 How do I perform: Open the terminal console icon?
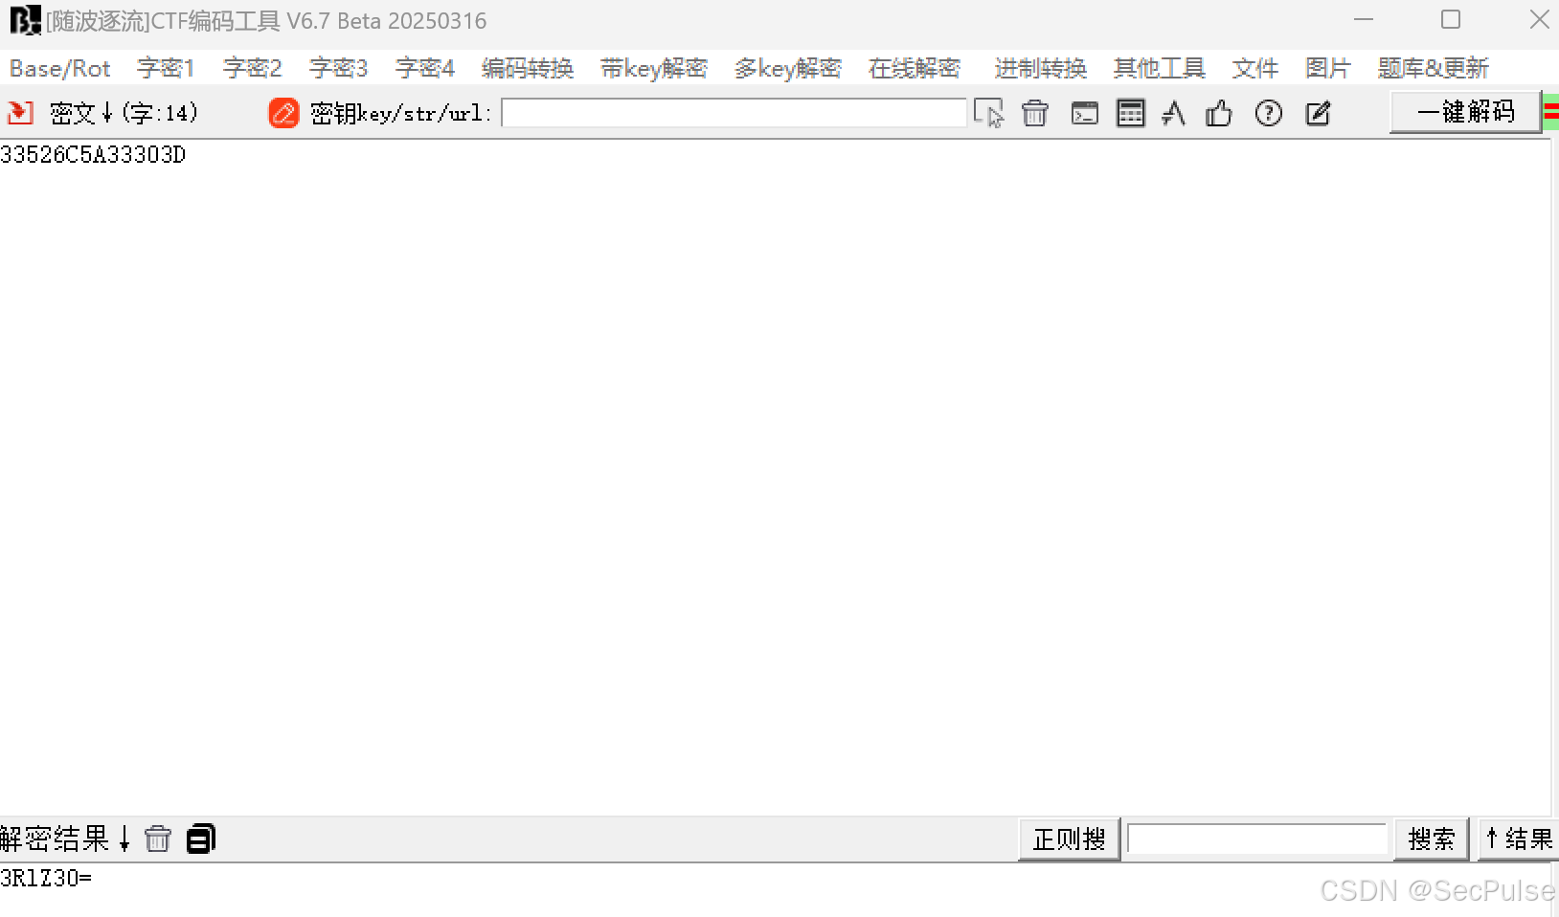[1084, 113]
